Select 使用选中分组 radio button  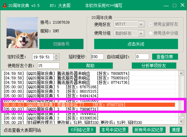point(150,33)
